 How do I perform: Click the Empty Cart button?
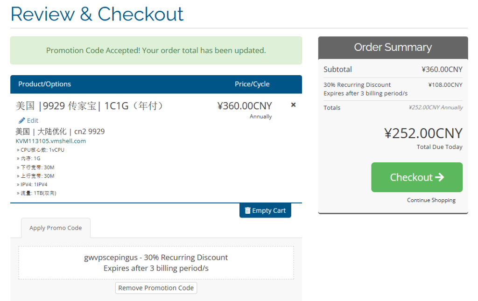(x=265, y=210)
